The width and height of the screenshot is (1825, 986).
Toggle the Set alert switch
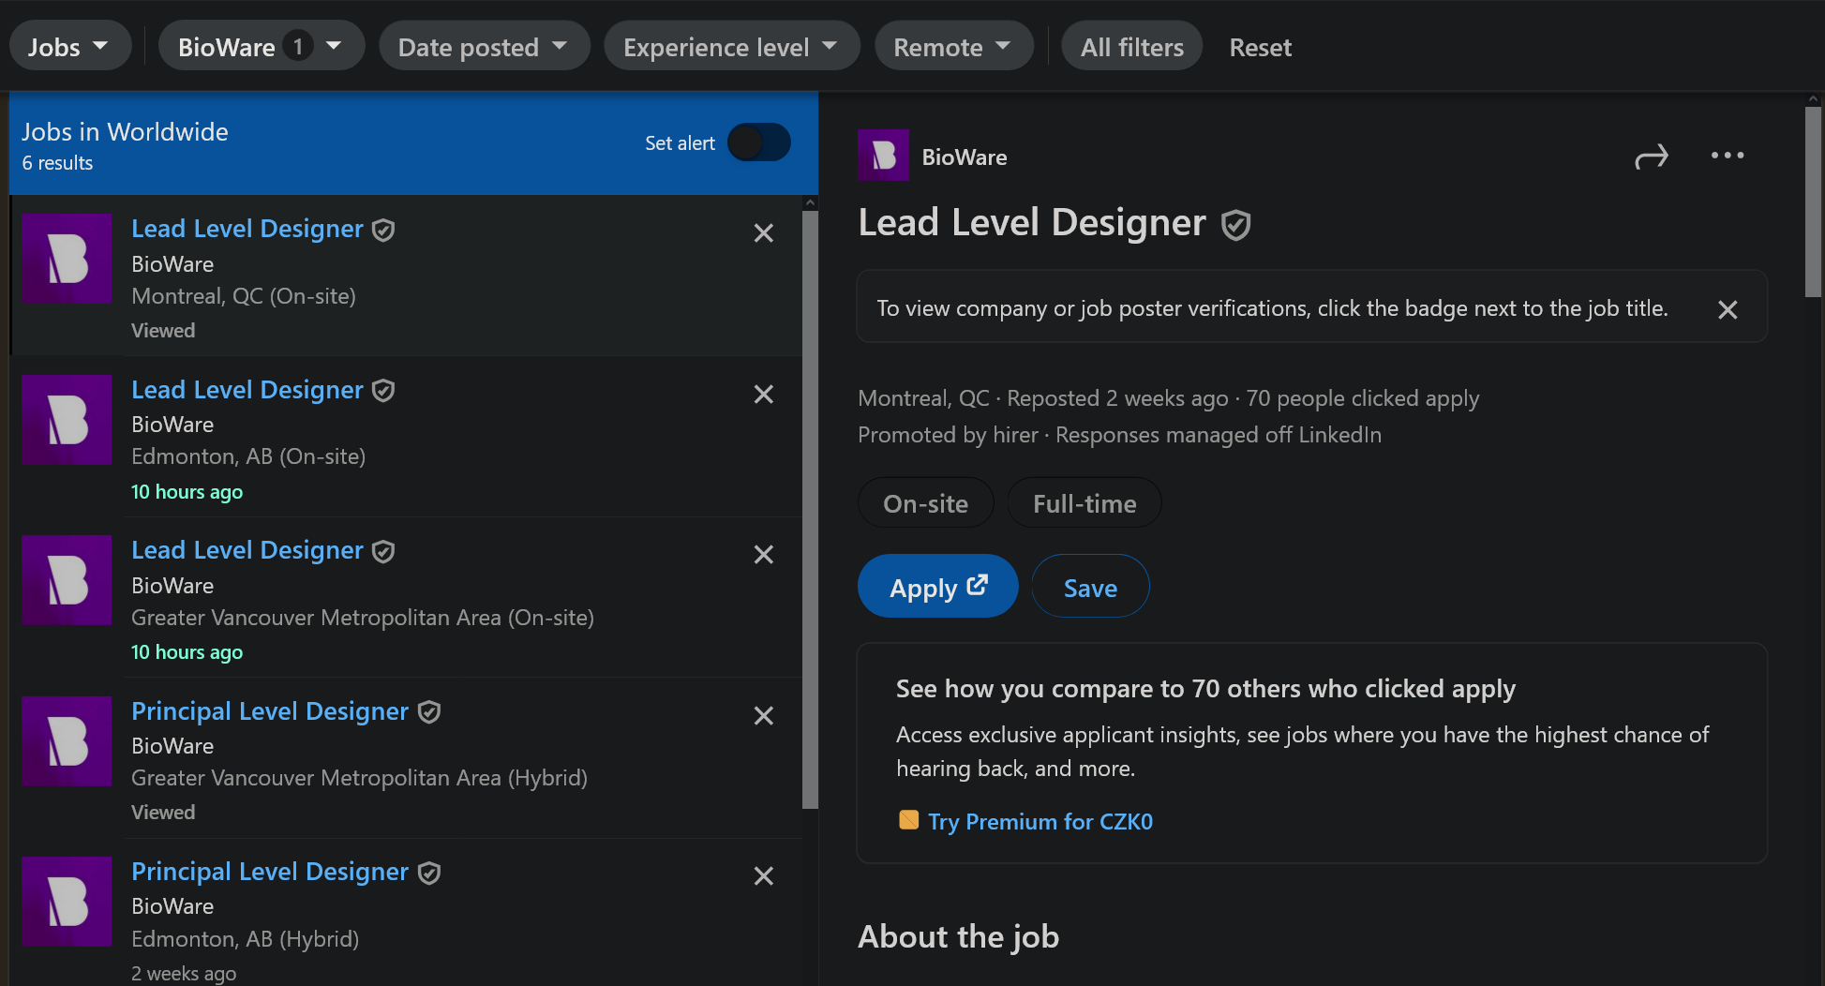click(759, 142)
